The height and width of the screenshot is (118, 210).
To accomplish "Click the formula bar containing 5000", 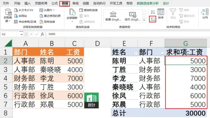I will [128, 34].
